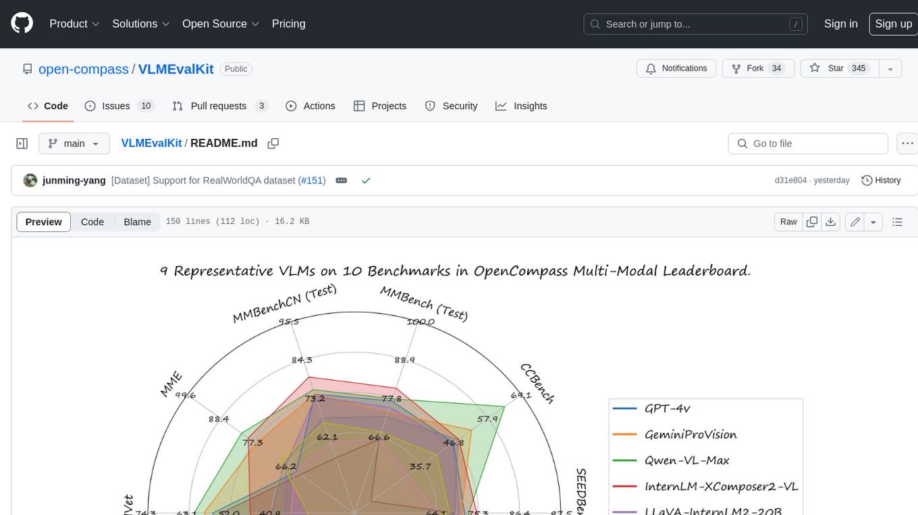Open the document outline
This screenshot has width=918, height=515.
tap(897, 222)
